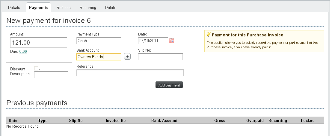The image size is (332, 136).
Task: Click the Due amount 0.00 link
Action: (23, 51)
